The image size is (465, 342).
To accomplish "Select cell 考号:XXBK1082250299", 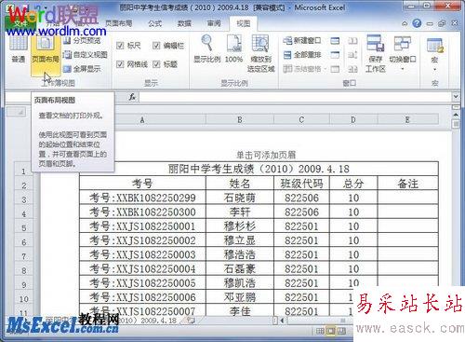I will (x=142, y=198).
